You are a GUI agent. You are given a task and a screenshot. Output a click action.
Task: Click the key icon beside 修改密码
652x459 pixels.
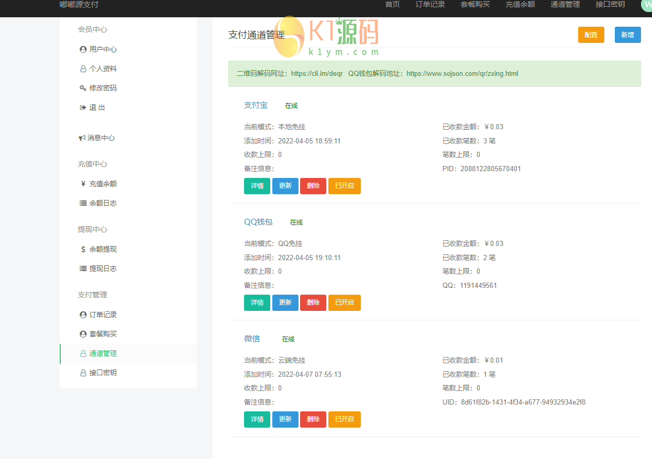(83, 88)
